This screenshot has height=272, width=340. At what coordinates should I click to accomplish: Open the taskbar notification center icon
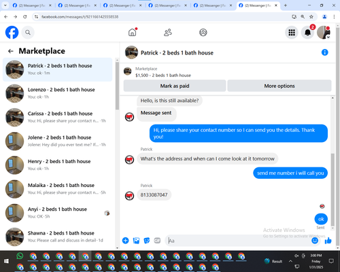331,261
